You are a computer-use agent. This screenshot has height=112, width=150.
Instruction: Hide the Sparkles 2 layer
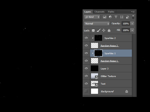pyautogui.click(x=86, y=38)
